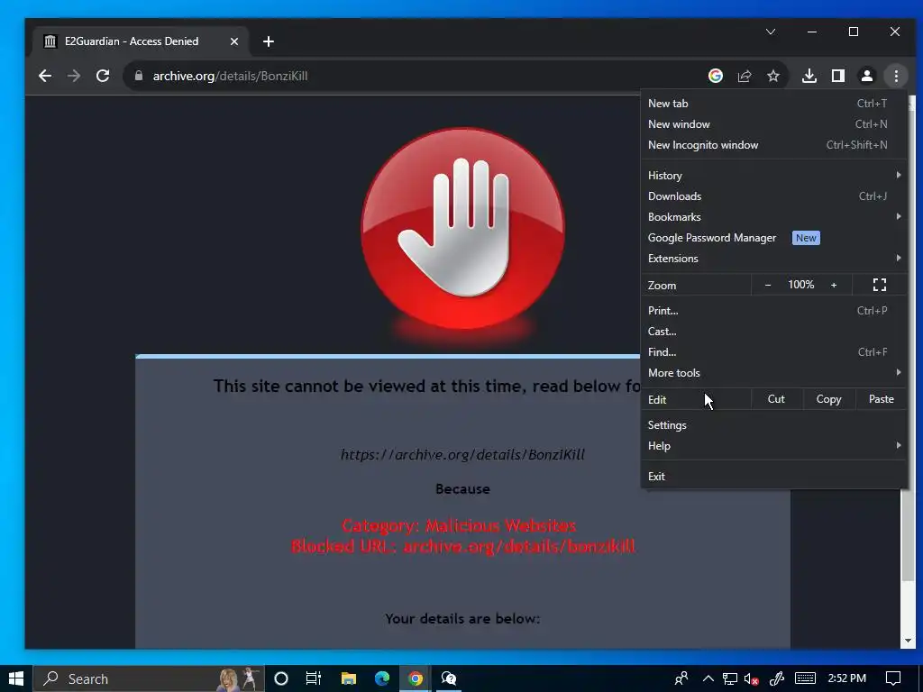Open a new tab with the plus button
The width and height of the screenshot is (923, 692).
point(269,41)
